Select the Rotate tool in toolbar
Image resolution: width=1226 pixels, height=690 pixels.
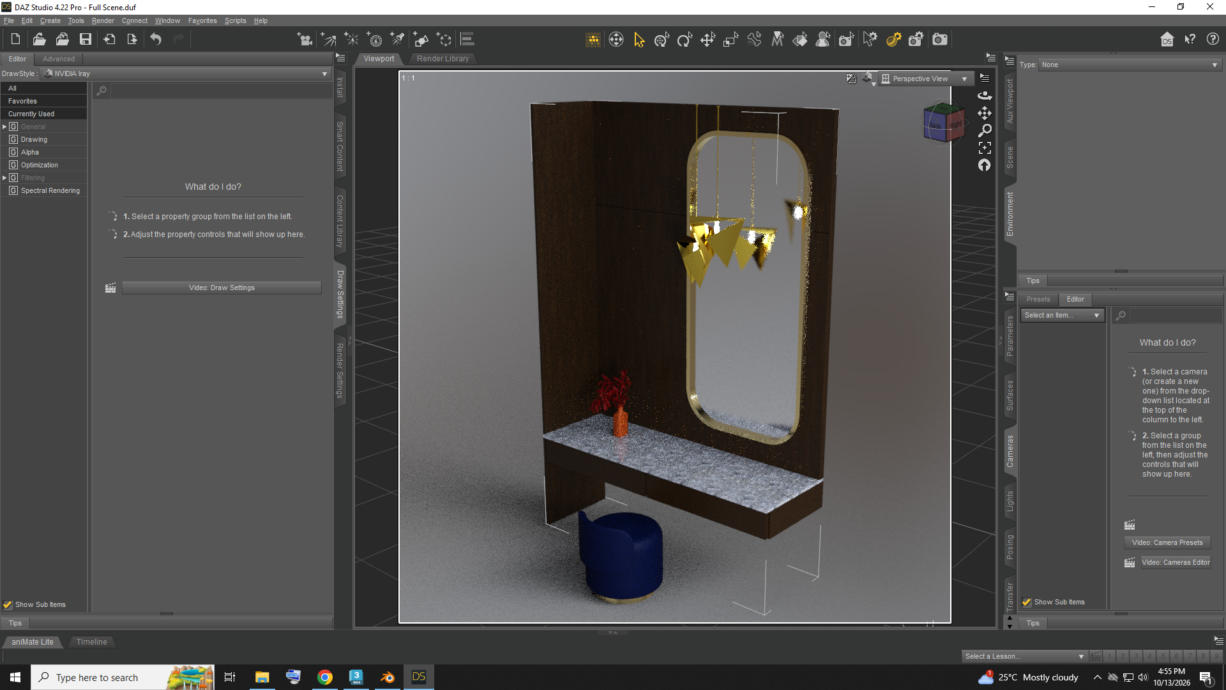pyautogui.click(x=685, y=40)
